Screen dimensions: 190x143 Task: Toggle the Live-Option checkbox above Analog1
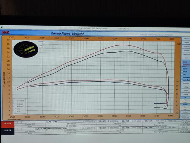coord(16,101)
